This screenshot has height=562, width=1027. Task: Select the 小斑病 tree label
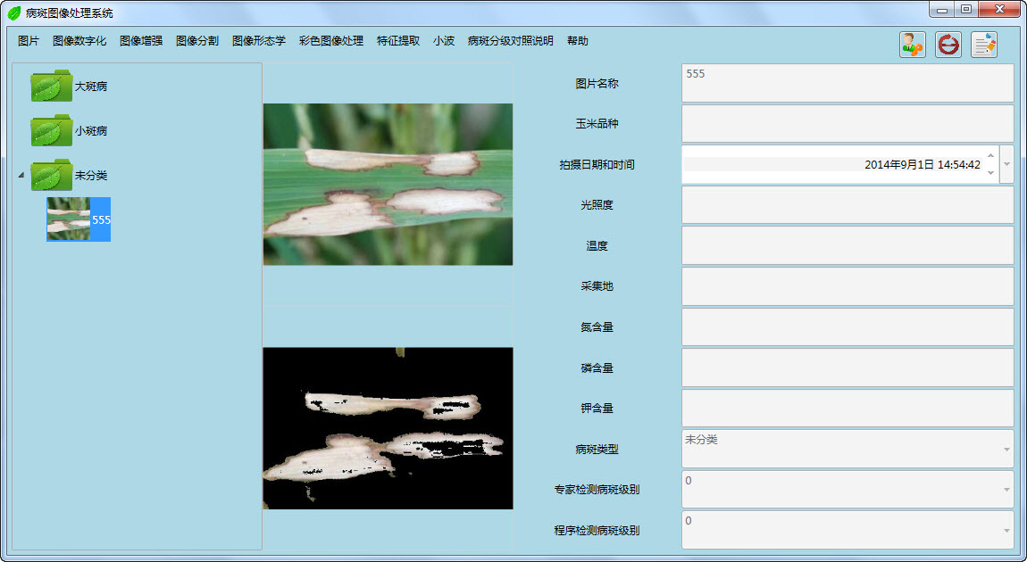tap(91, 130)
